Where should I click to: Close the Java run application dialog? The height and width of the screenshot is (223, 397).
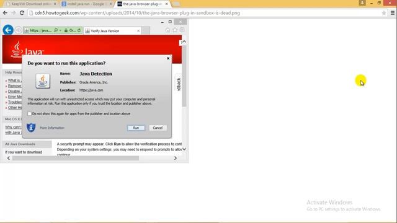(x=168, y=58)
